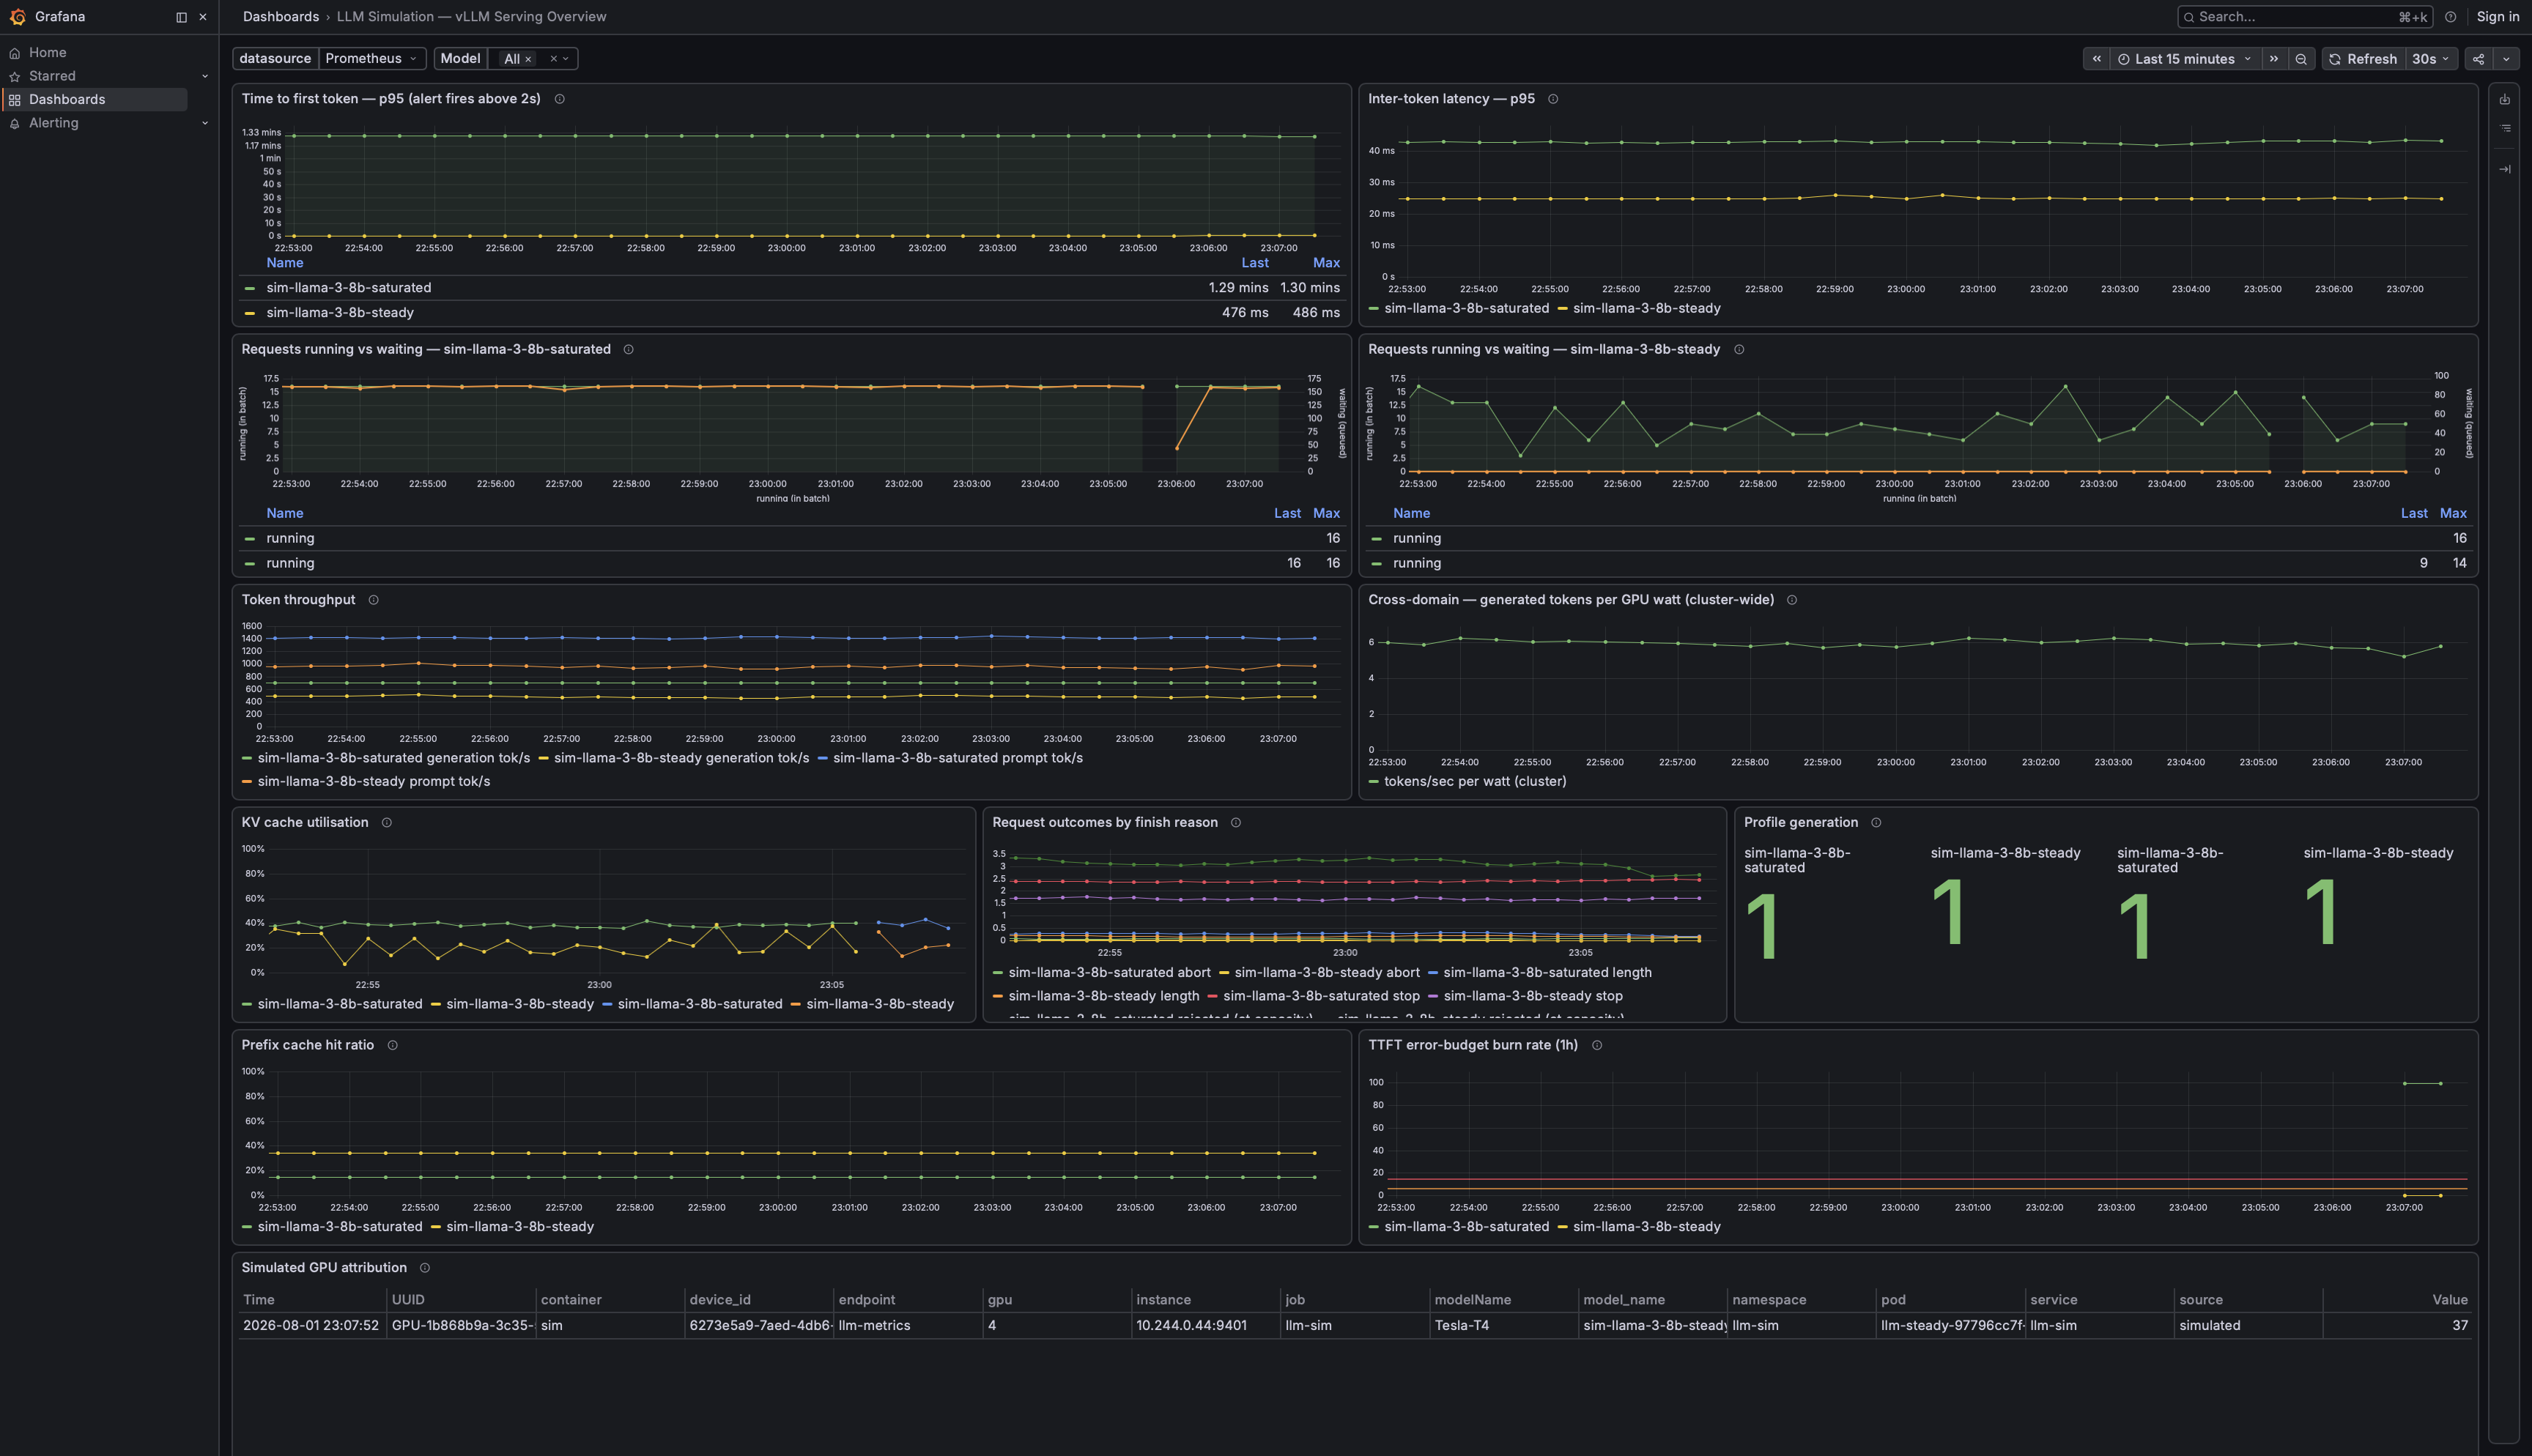Expand the Prometheus datasource dropdown
Image resolution: width=2532 pixels, height=1456 pixels.
pos(372,59)
